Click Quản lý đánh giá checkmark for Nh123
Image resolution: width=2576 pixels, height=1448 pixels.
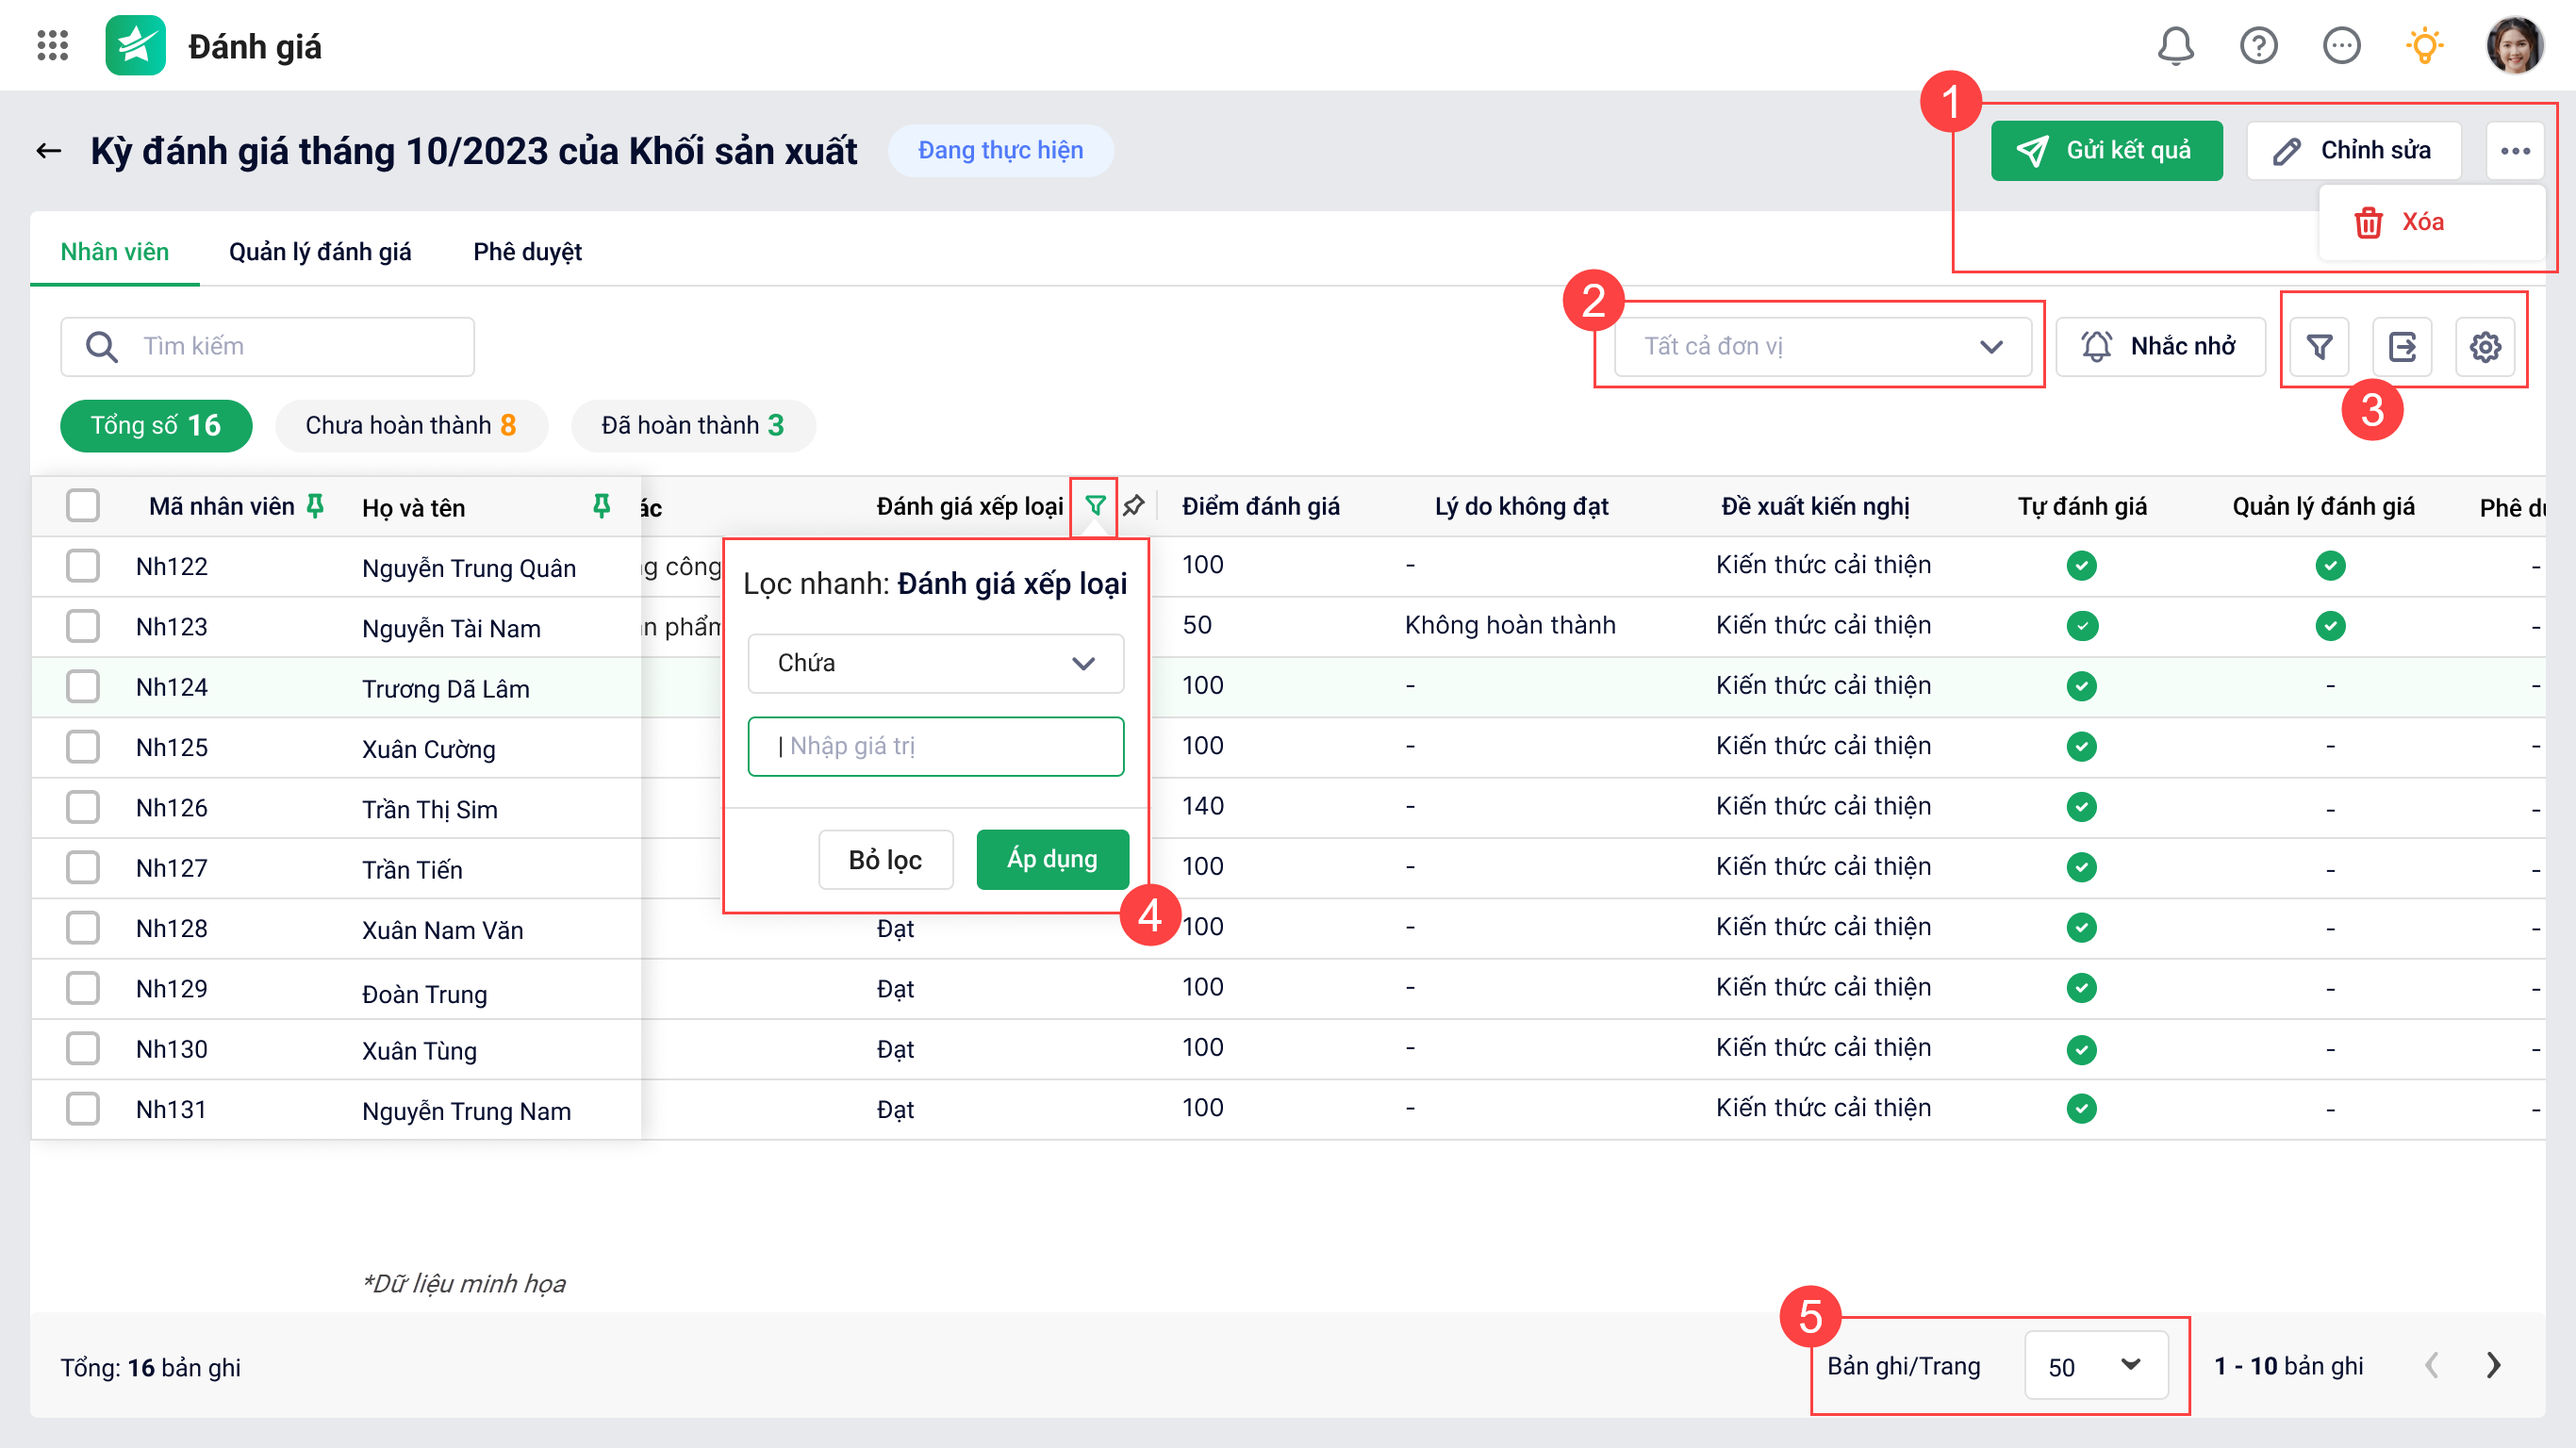click(2330, 626)
